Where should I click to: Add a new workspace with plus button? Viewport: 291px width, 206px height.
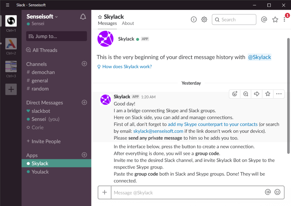tap(11, 89)
